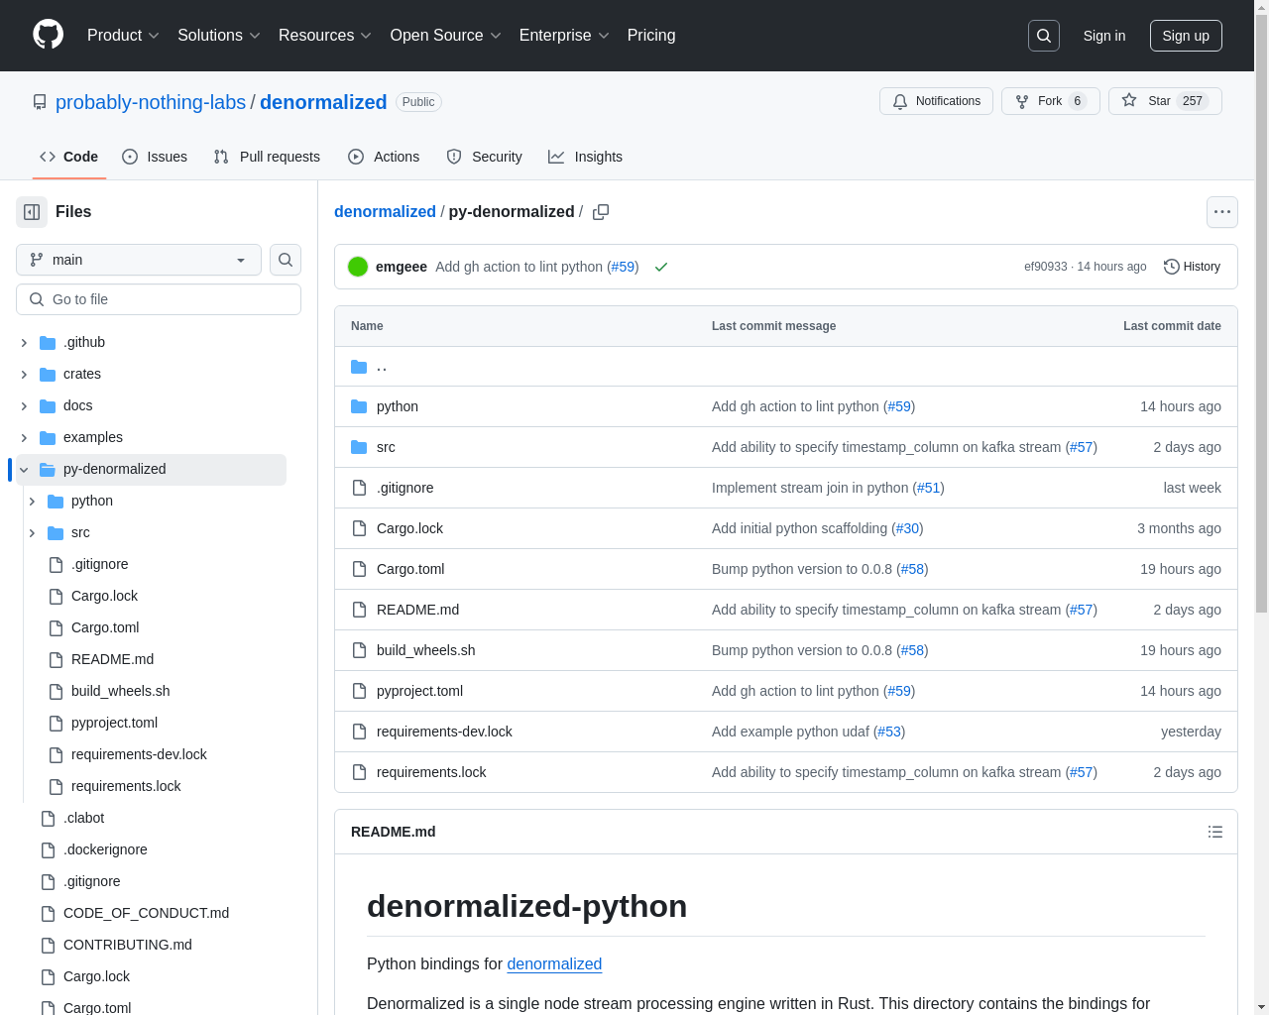This screenshot has width=1269, height=1015.
Task: Collapse the file tree side panel icon
Action: 32,212
